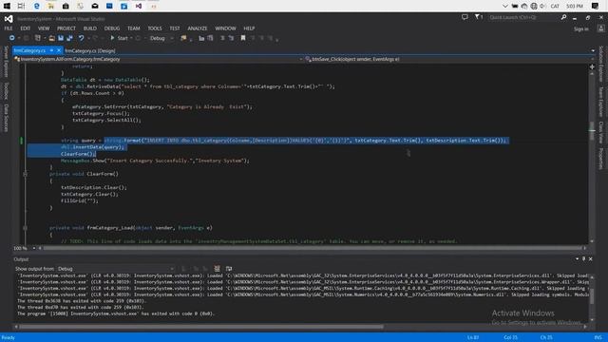This screenshot has height=342, width=608.
Task: Open Microsoft Edge from the taskbar
Action: click(36, 6)
